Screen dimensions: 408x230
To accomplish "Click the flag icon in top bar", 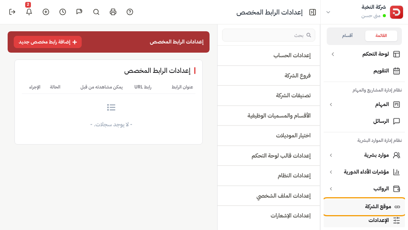I will coord(79,12).
